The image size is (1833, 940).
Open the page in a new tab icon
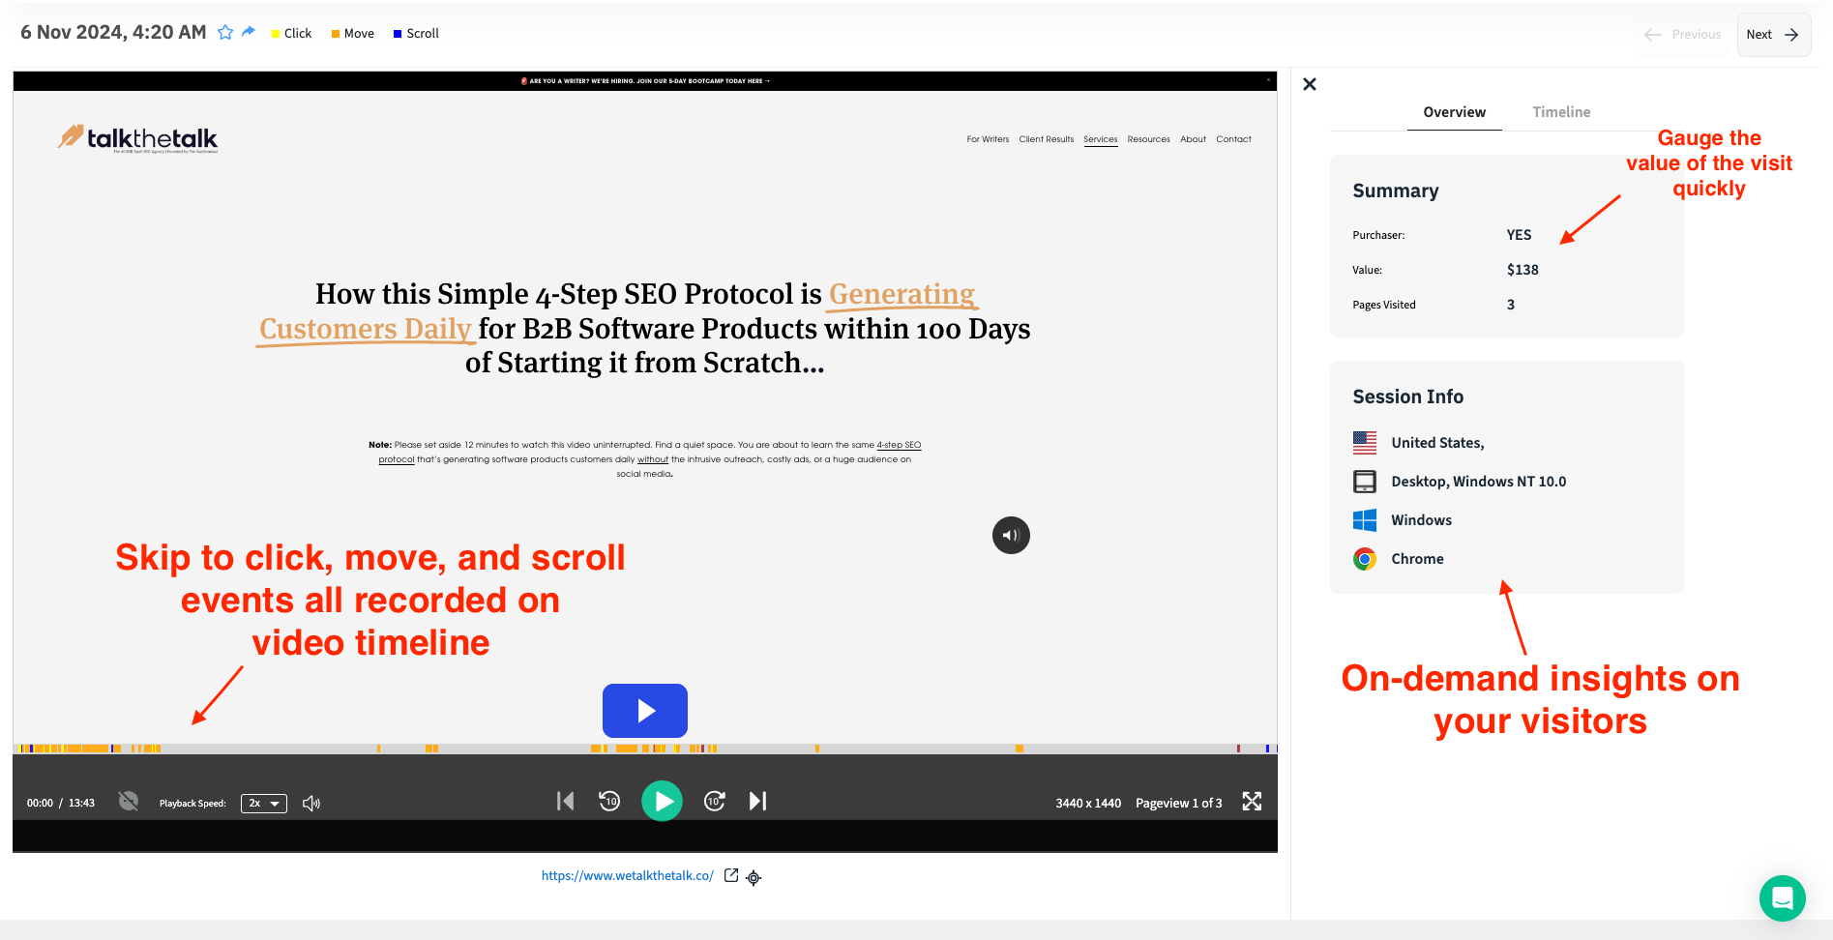click(x=731, y=875)
